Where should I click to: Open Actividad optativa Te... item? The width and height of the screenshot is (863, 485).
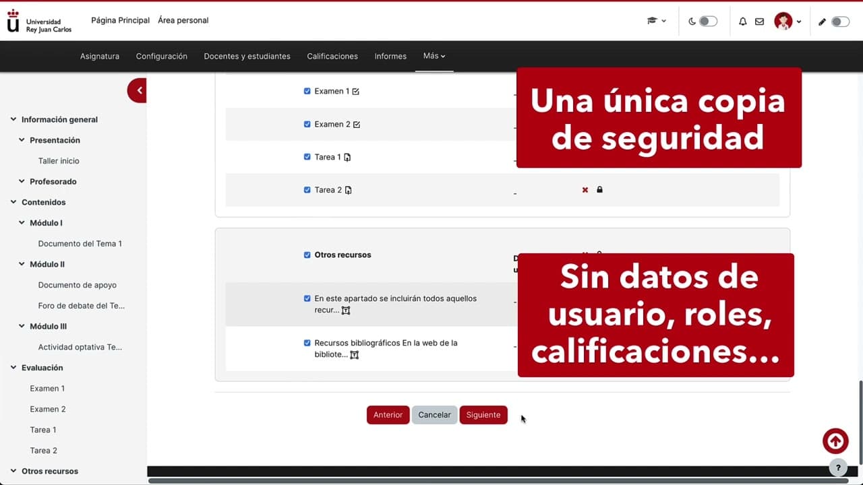[x=80, y=347]
